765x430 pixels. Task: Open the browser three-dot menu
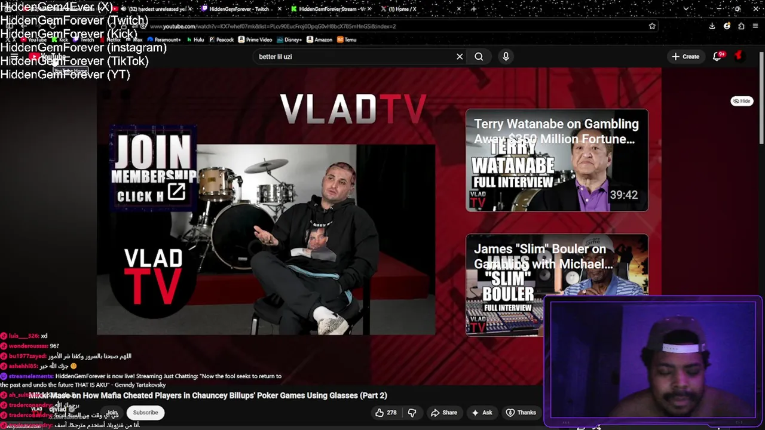(x=756, y=26)
